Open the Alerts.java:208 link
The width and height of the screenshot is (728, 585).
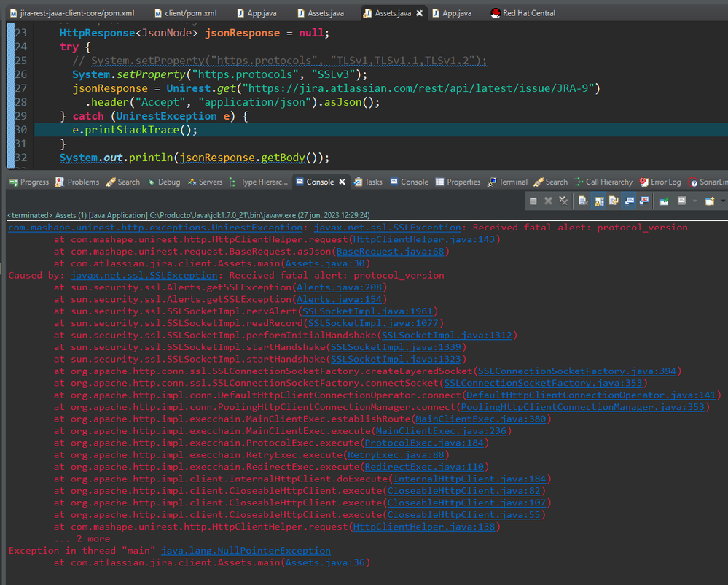(x=339, y=287)
